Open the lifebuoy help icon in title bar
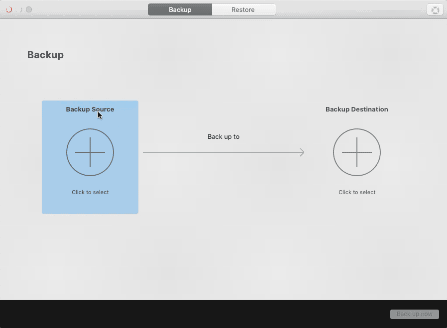This screenshot has height=328, width=447. [x=435, y=10]
